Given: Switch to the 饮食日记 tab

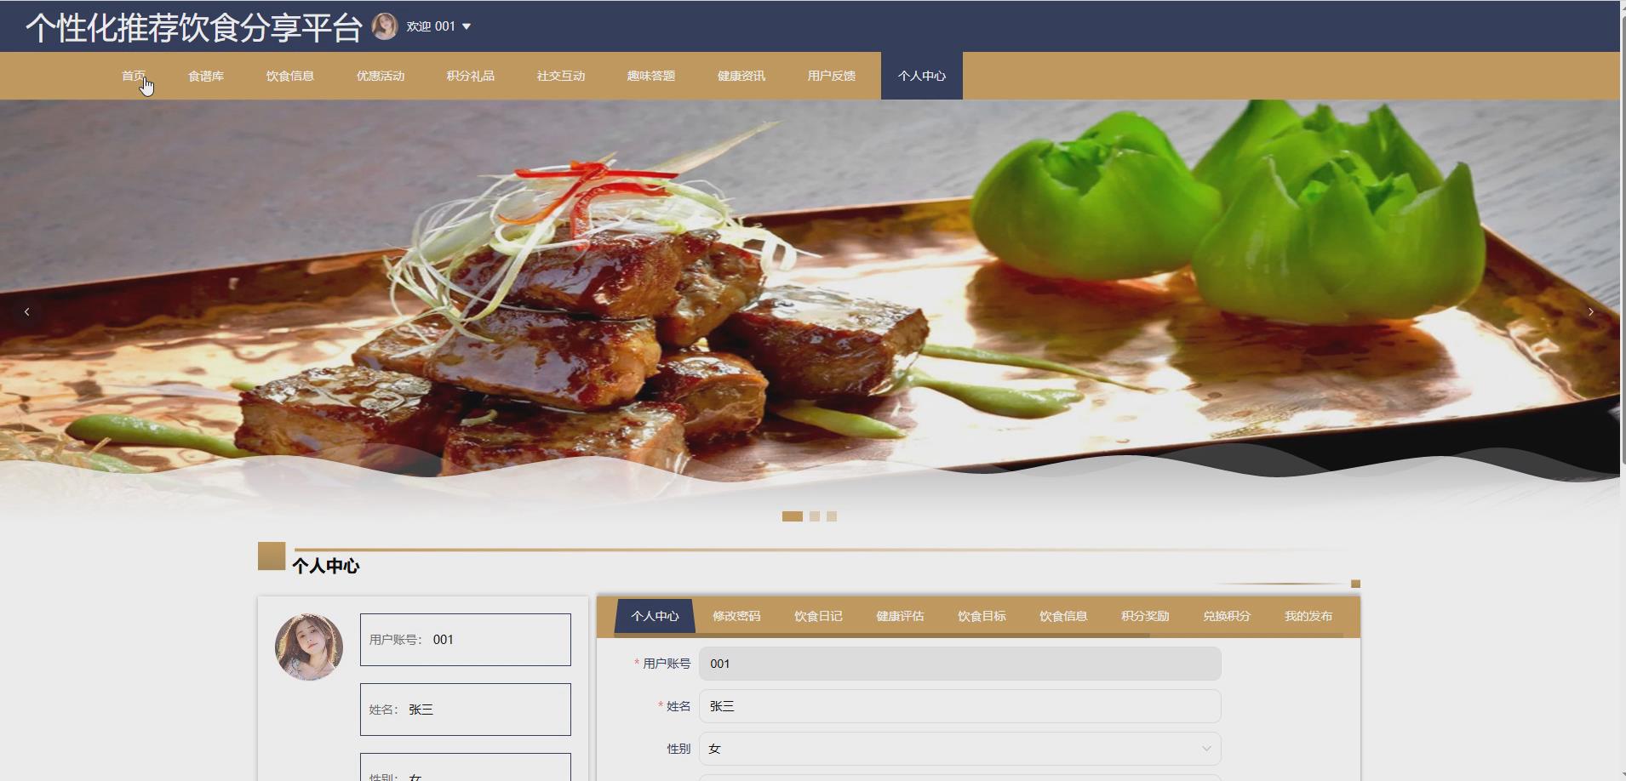Looking at the screenshot, I should tap(818, 616).
